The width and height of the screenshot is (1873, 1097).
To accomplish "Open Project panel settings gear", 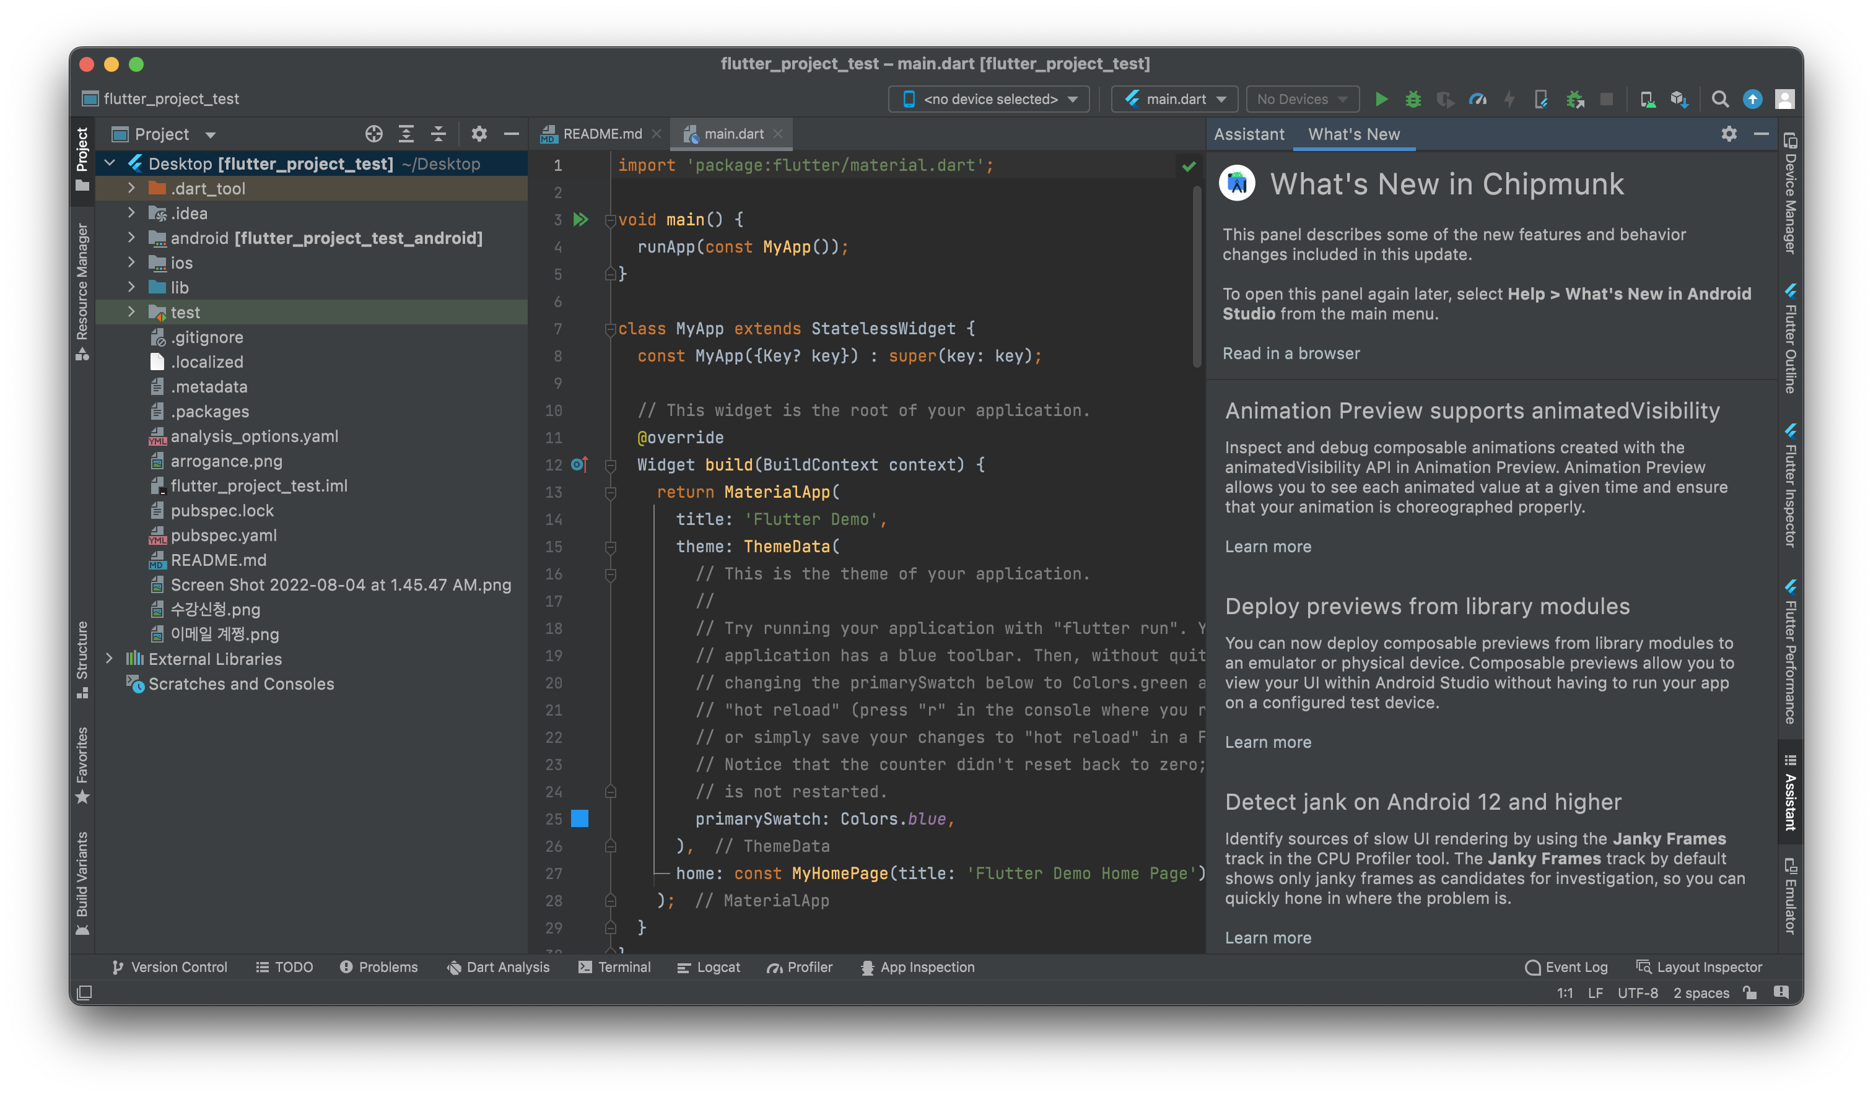I will [x=479, y=134].
